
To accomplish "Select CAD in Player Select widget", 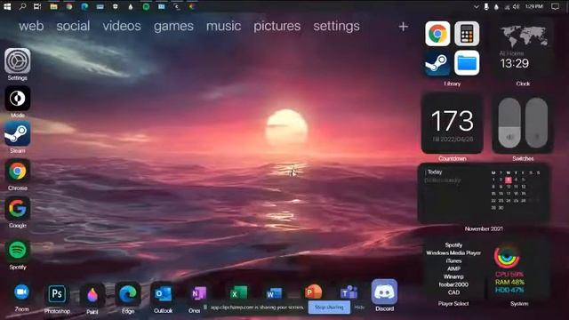I will [453, 292].
